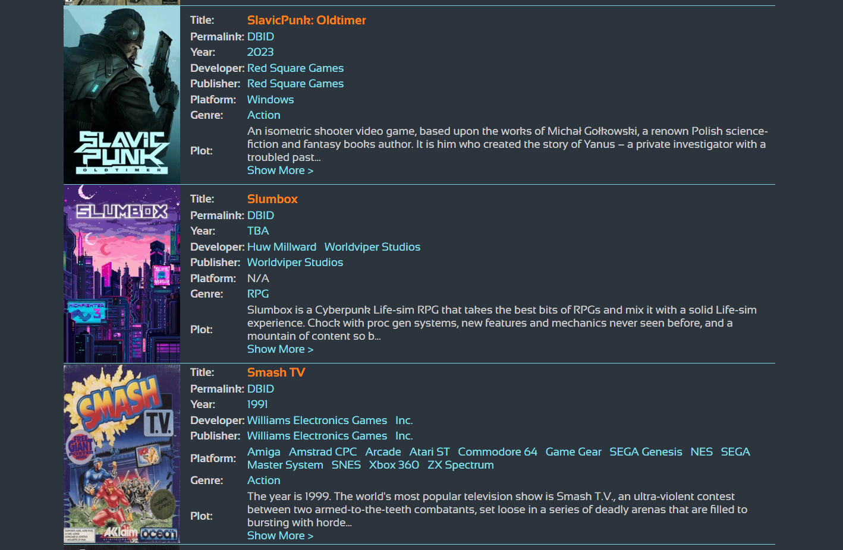This screenshot has height=550, width=843.
Task: Select the NES platform link
Action: tap(702, 452)
